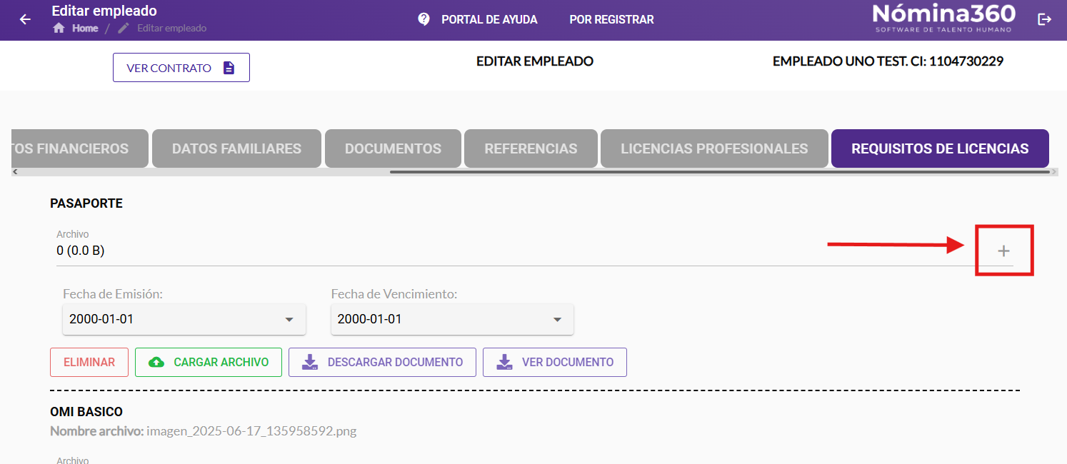
Task: Click the EMPLEADO UNO TEST. CI: 1104730229 text
Action: coord(888,61)
